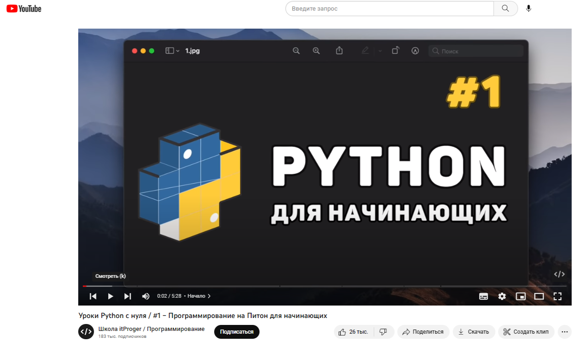Image resolution: width=579 pixels, height=342 pixels.
Task: Open the video player settings gear
Action: click(x=502, y=296)
